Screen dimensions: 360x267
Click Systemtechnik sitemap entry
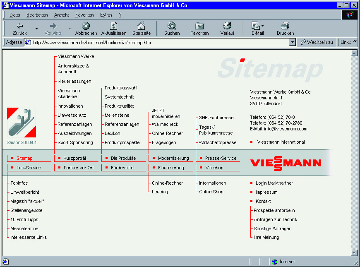point(119,97)
